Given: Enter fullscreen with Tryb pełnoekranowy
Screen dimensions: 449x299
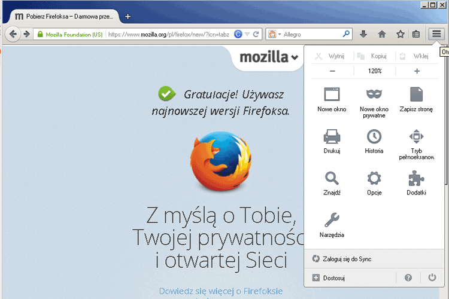Looking at the screenshot, I should point(416,137).
